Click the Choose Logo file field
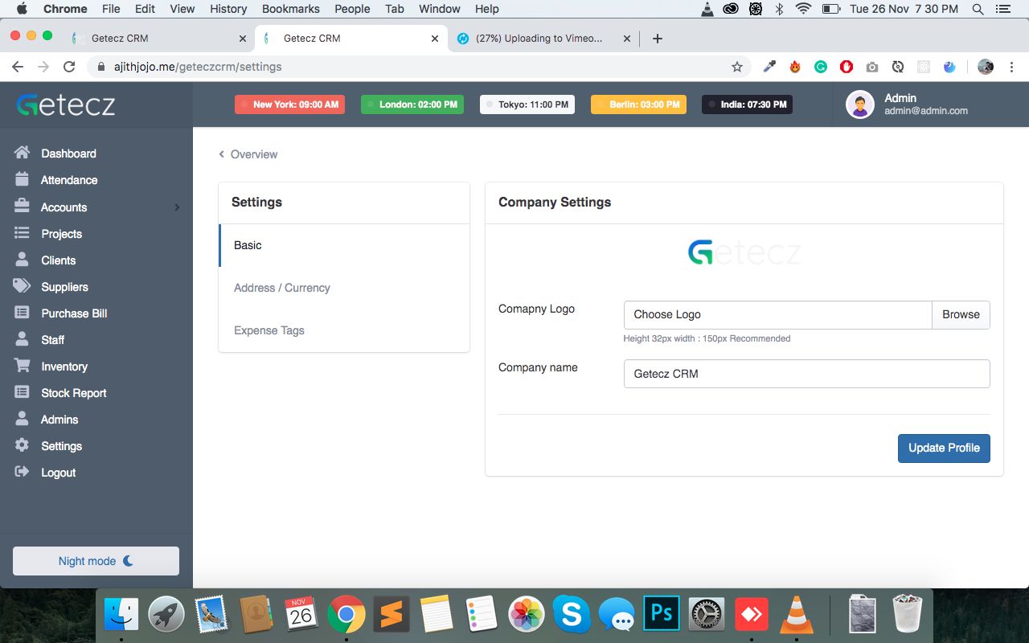The image size is (1029, 643). click(x=777, y=314)
